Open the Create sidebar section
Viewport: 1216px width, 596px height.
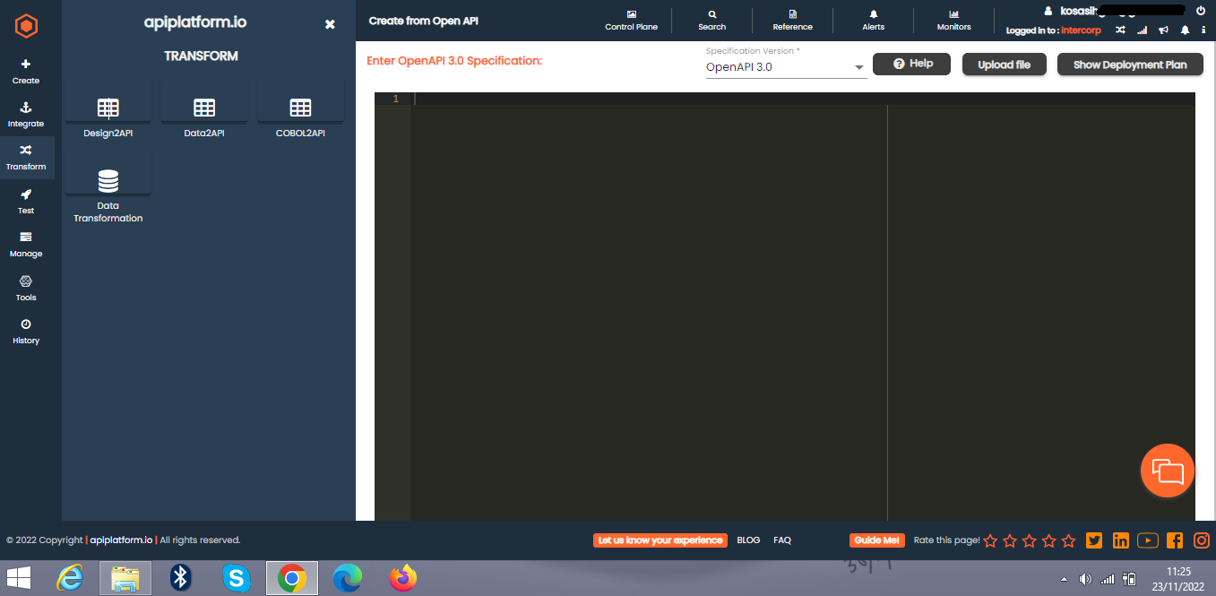(x=26, y=72)
